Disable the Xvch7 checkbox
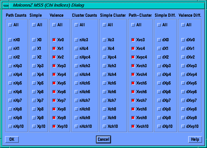The height and width of the screenshot is (148, 207). tap(133, 100)
